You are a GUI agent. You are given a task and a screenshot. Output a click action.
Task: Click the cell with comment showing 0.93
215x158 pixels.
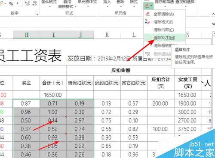(x=53, y=137)
